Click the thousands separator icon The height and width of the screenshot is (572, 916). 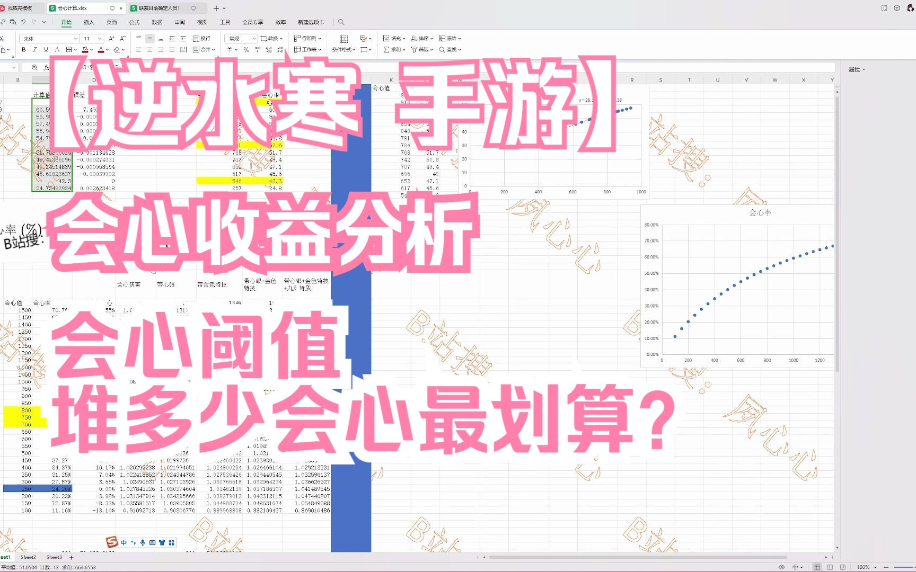(258, 50)
